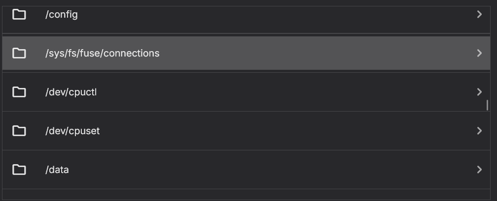Expand the /config entry using its chevron
Image resolution: width=497 pixels, height=201 pixels.
[479, 14]
